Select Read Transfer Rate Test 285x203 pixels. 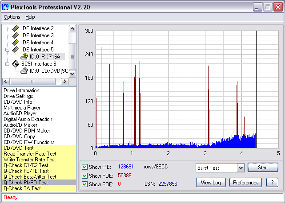pos(39,154)
